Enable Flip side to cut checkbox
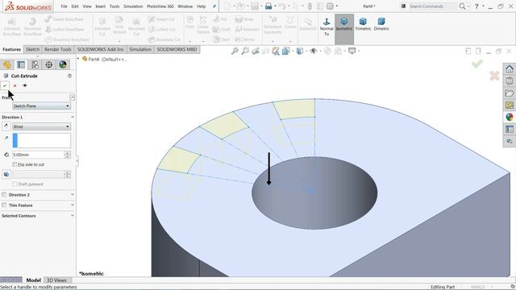The height and width of the screenshot is (290, 516). pos(15,164)
